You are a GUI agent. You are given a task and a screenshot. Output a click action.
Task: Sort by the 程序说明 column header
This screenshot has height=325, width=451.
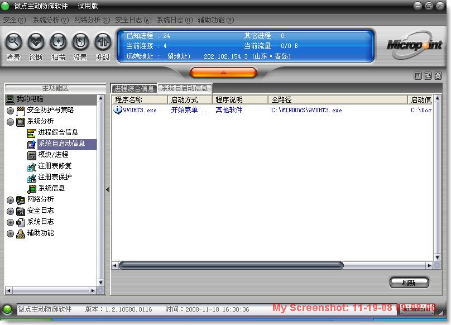coord(240,100)
